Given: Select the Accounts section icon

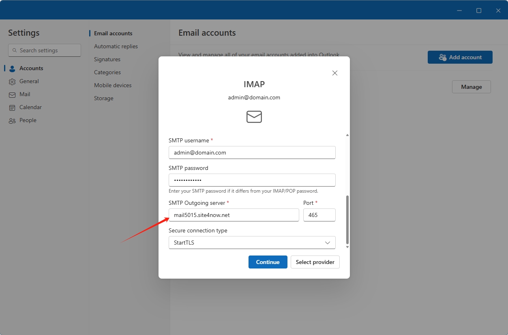Looking at the screenshot, I should tap(12, 68).
